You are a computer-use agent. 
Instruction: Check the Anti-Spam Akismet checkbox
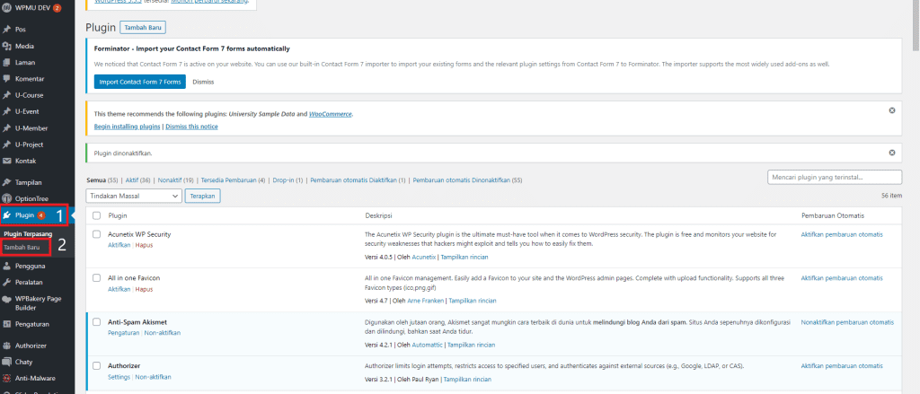[97, 322]
